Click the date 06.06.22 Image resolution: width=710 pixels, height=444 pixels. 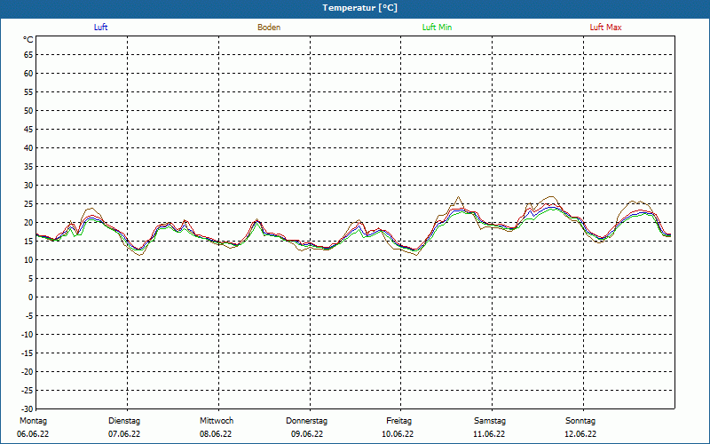33,434
